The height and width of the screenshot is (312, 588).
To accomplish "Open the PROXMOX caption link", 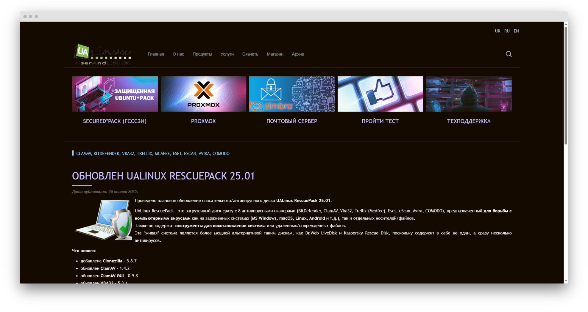I will point(203,121).
